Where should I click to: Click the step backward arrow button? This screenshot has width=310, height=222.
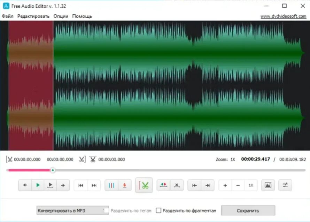pos(25,185)
